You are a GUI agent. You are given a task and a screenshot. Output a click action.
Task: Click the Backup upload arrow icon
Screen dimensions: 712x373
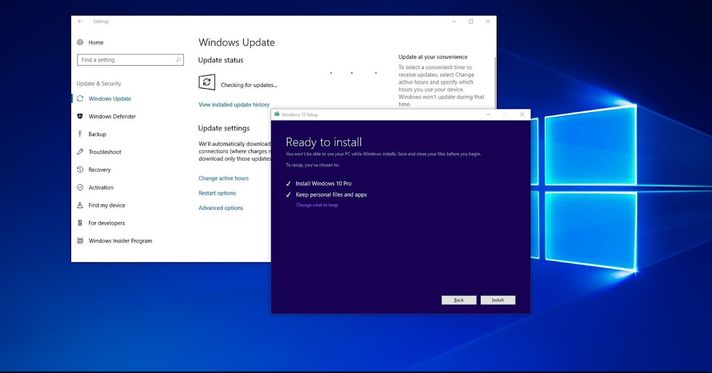[x=80, y=134]
